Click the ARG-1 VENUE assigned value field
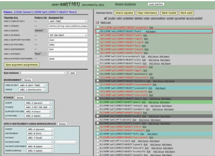The width and height of the screenshot is (215, 156). point(68,26)
